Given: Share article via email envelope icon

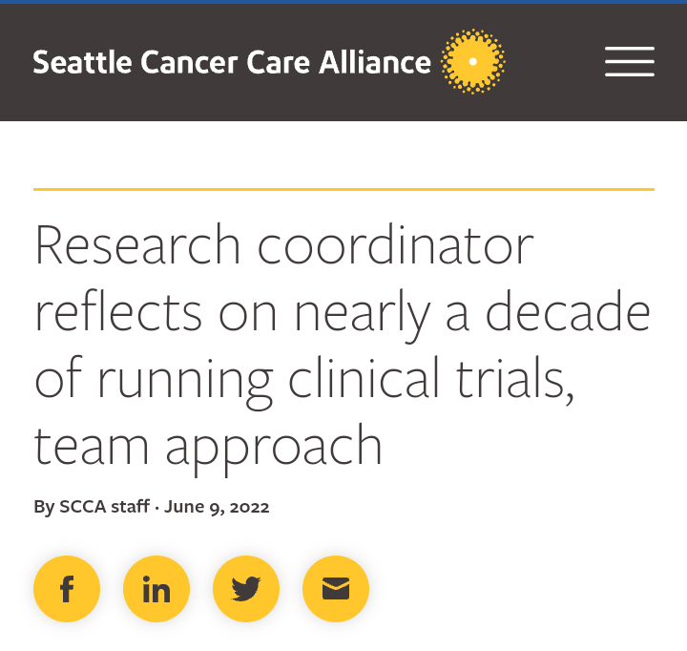Looking at the screenshot, I should tap(336, 589).
